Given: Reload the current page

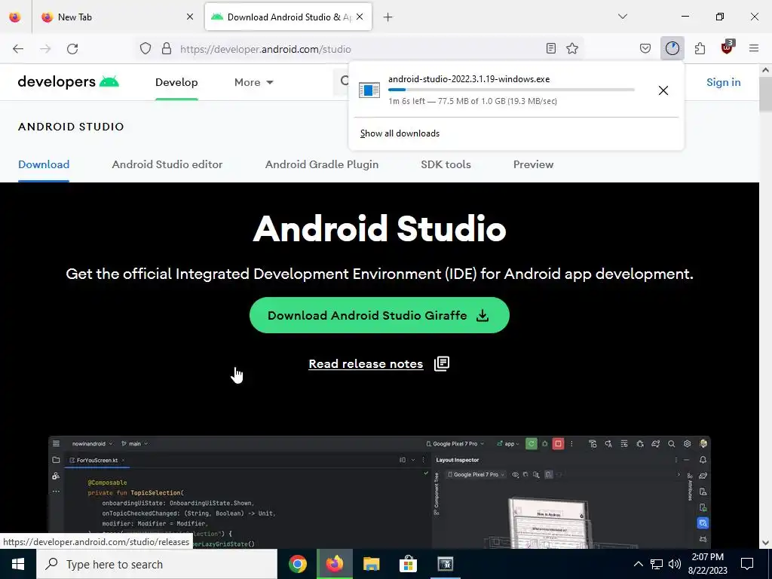Looking at the screenshot, I should [x=72, y=49].
